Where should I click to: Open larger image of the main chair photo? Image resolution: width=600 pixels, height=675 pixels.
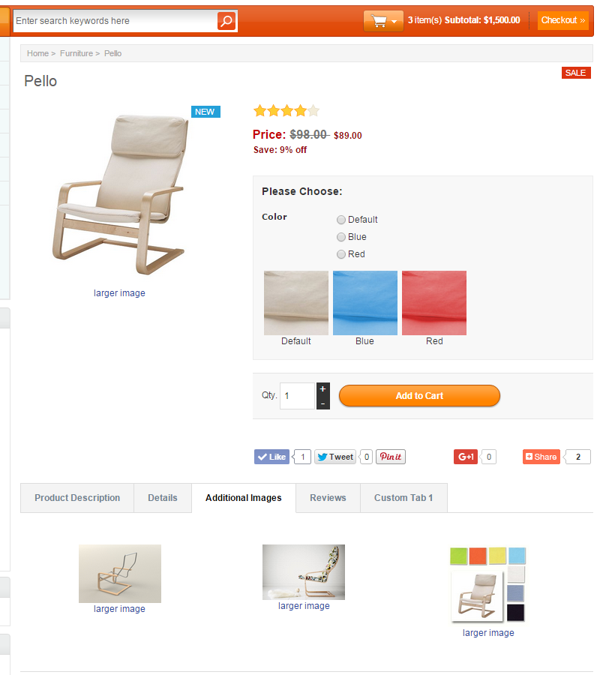tap(119, 292)
